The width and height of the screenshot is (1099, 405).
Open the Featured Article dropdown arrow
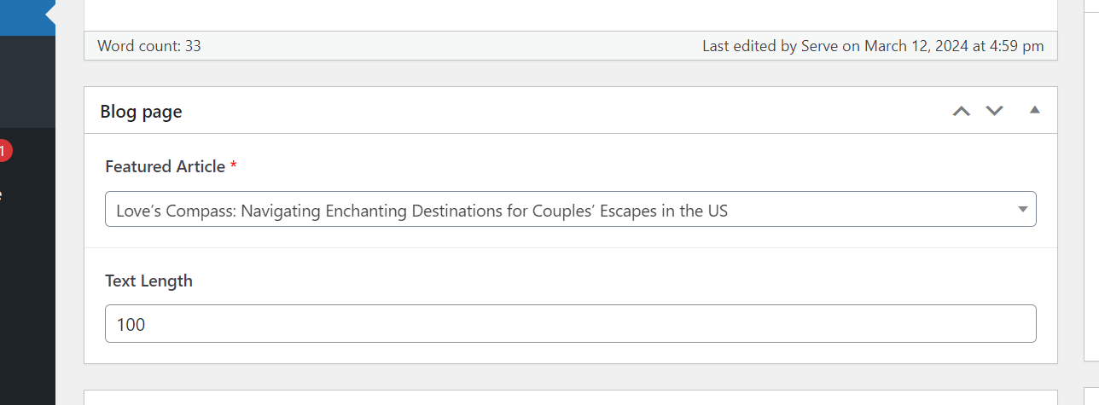tap(1022, 210)
